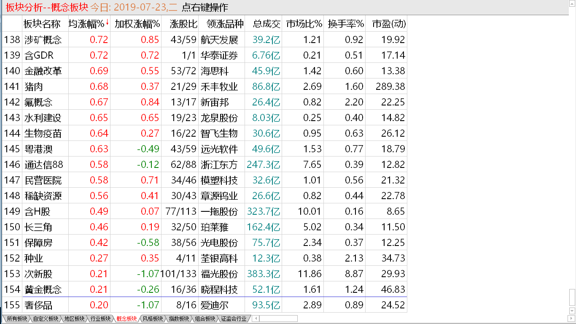Click leading stock 浙江东方
Image resolution: width=576 pixels, height=324 pixels.
[x=219, y=165]
